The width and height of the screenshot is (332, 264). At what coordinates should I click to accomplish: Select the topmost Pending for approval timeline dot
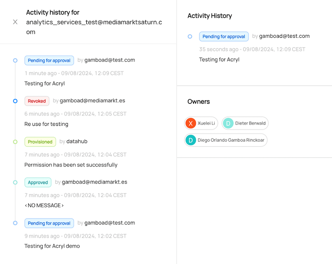tap(15, 60)
